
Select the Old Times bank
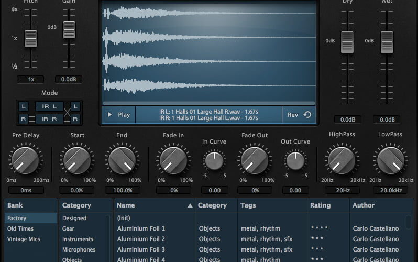click(x=20, y=228)
